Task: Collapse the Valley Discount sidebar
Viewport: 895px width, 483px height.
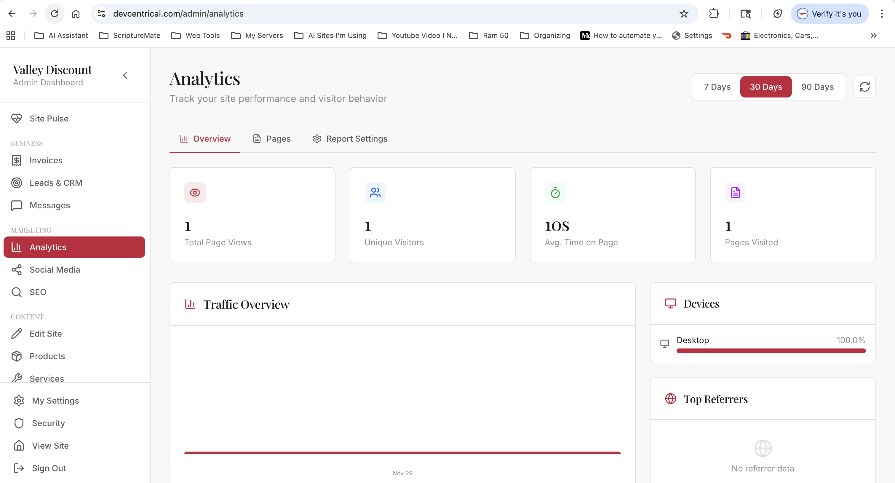Action: (x=125, y=75)
